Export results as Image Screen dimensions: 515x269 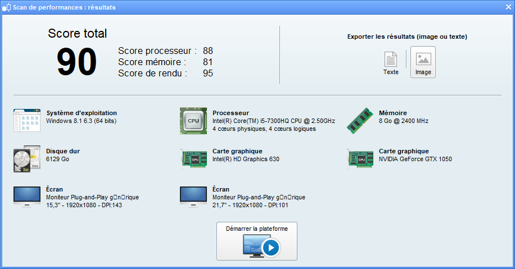tap(423, 62)
